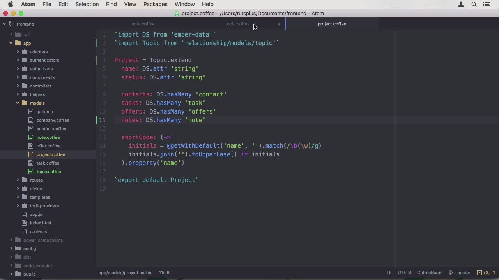The width and height of the screenshot is (499, 280).
Task: Open the Atom application menu
Action: 28,4
